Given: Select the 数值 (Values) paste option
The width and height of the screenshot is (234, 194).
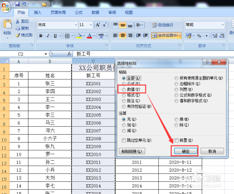Looking at the screenshot, I should 131,89.
